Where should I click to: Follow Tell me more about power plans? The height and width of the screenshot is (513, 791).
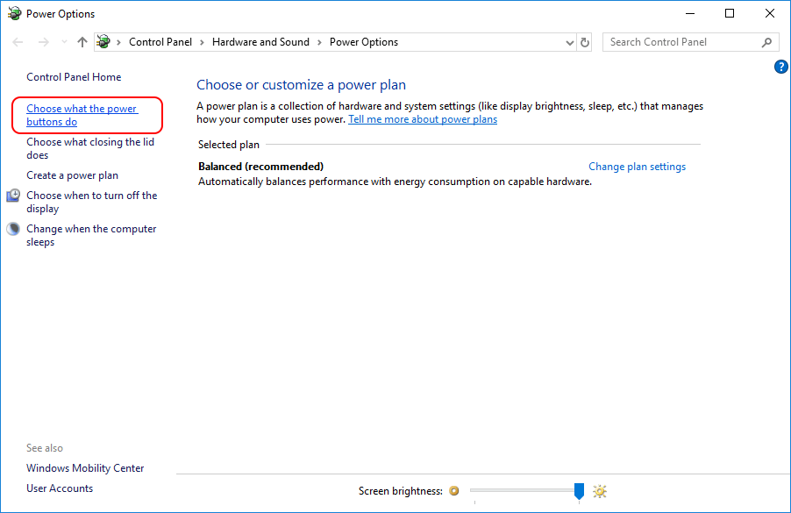pos(423,119)
